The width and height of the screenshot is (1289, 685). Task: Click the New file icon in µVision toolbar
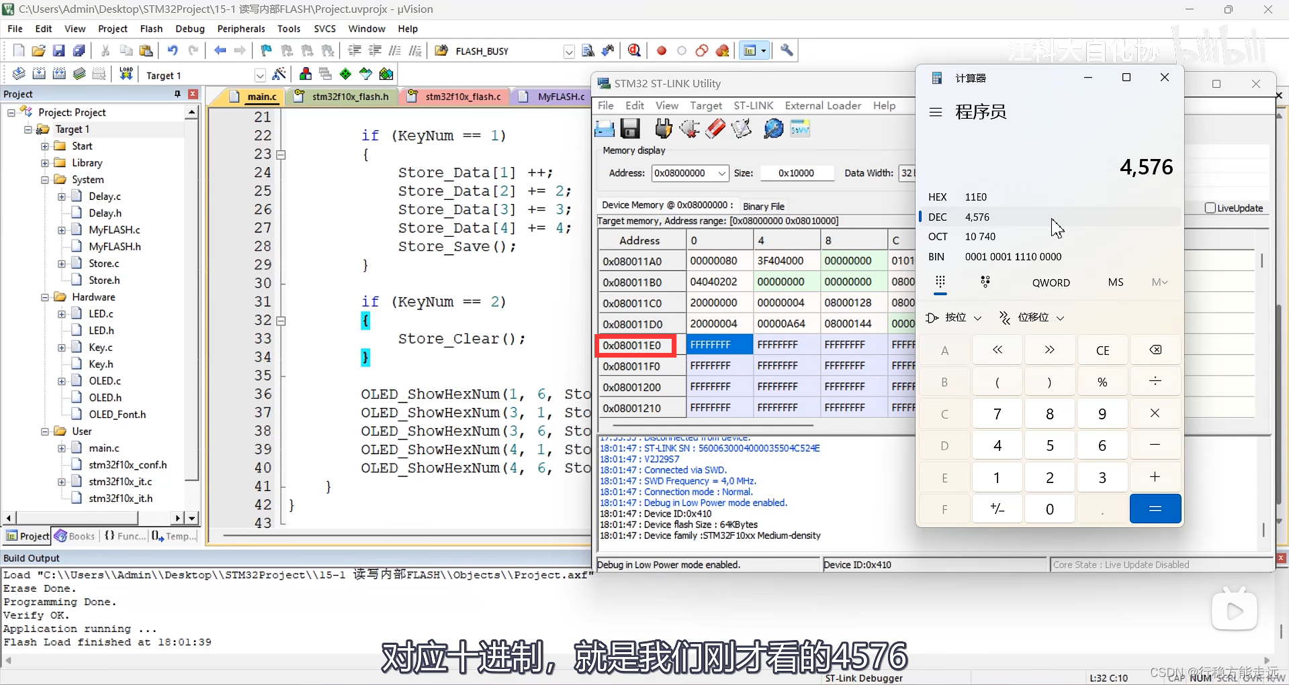pos(19,51)
